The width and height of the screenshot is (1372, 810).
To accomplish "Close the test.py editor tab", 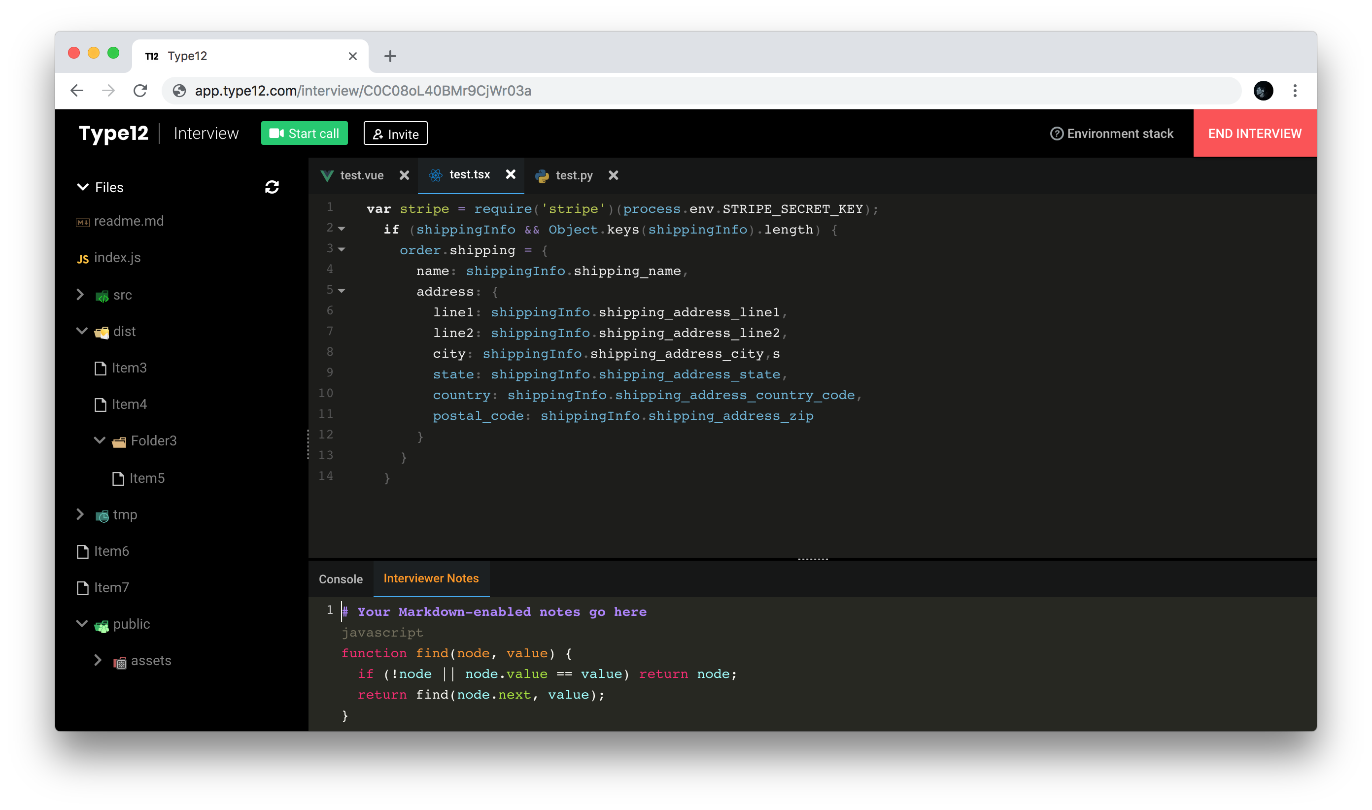I will tap(613, 175).
